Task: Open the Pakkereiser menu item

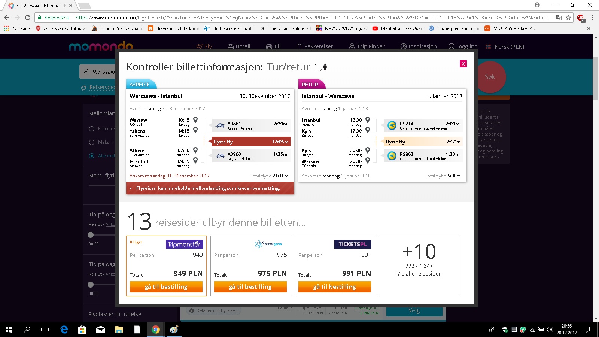Action: [314, 46]
